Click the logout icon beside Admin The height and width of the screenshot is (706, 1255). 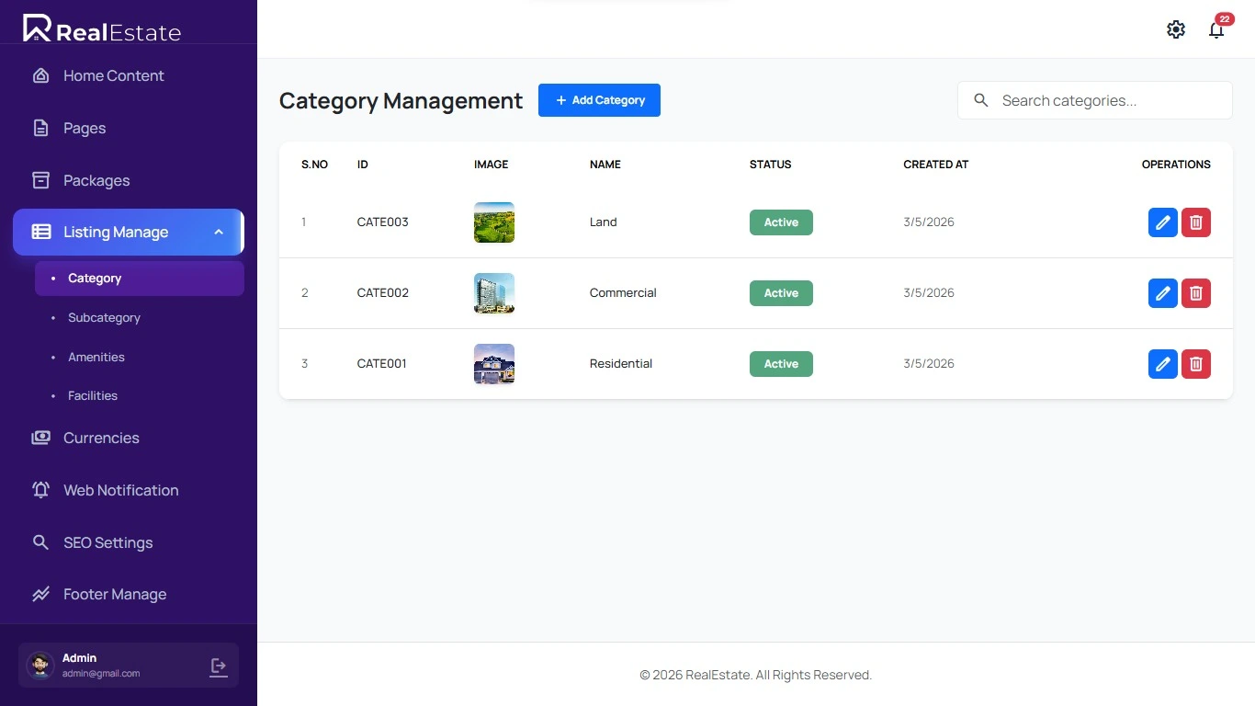click(x=219, y=666)
